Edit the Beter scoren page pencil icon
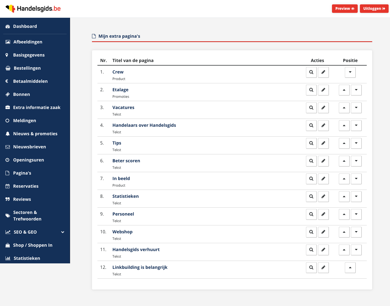The image size is (390, 306). (x=323, y=161)
